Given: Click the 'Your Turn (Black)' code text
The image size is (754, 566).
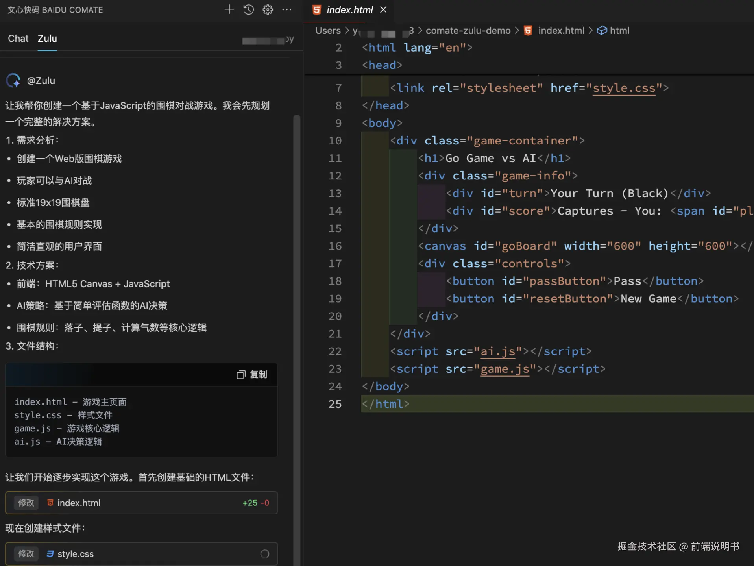Looking at the screenshot, I should pyautogui.click(x=609, y=193).
